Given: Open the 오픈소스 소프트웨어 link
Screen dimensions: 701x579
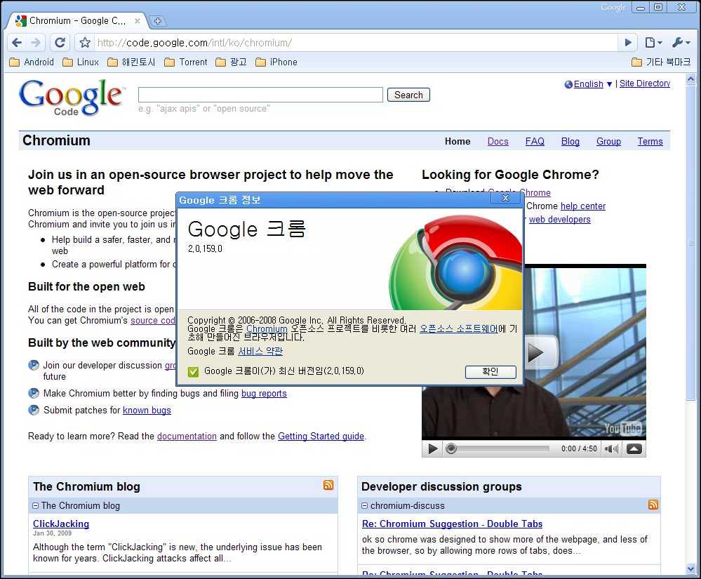Looking at the screenshot, I should 459,328.
